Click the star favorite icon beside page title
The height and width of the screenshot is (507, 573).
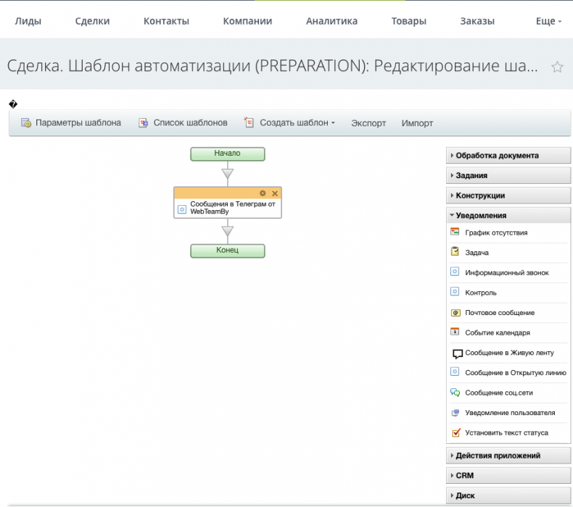click(557, 67)
